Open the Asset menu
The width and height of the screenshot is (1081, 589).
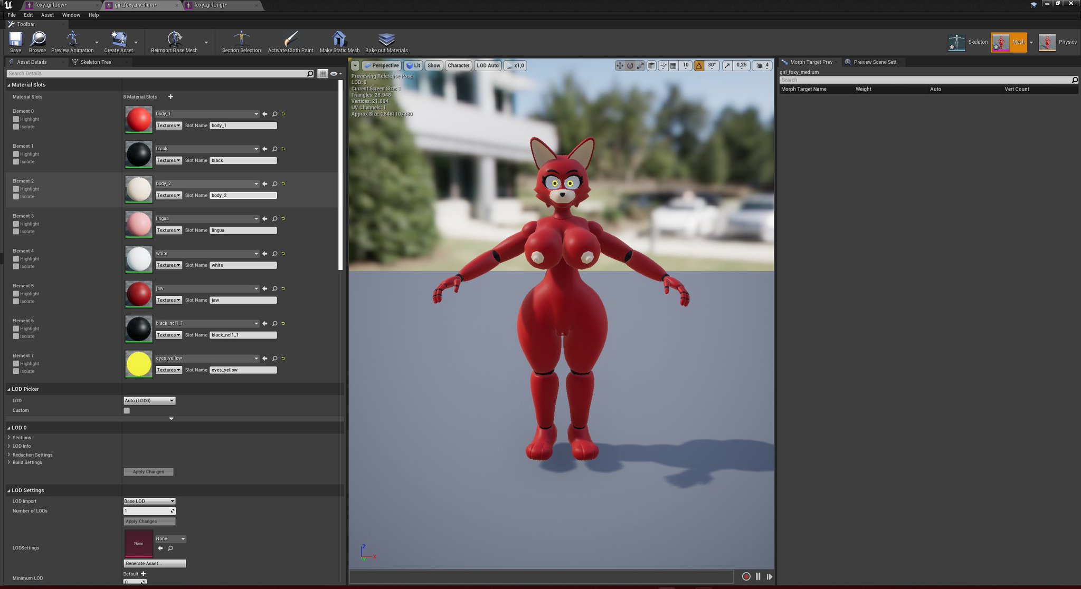click(x=47, y=15)
